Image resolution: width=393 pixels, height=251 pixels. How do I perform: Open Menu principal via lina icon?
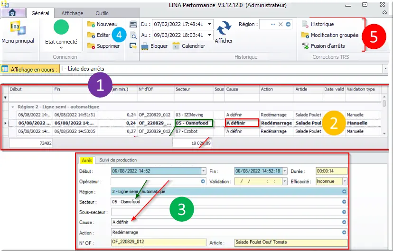pyautogui.click(x=18, y=33)
